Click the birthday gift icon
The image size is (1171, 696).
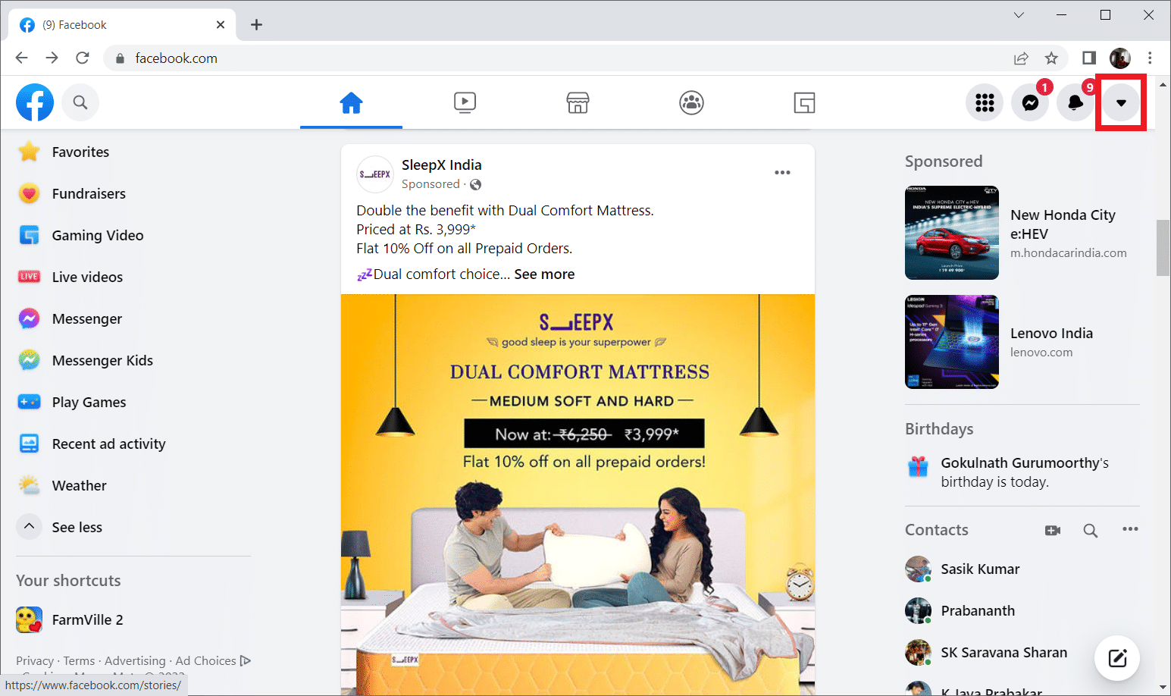coord(918,466)
